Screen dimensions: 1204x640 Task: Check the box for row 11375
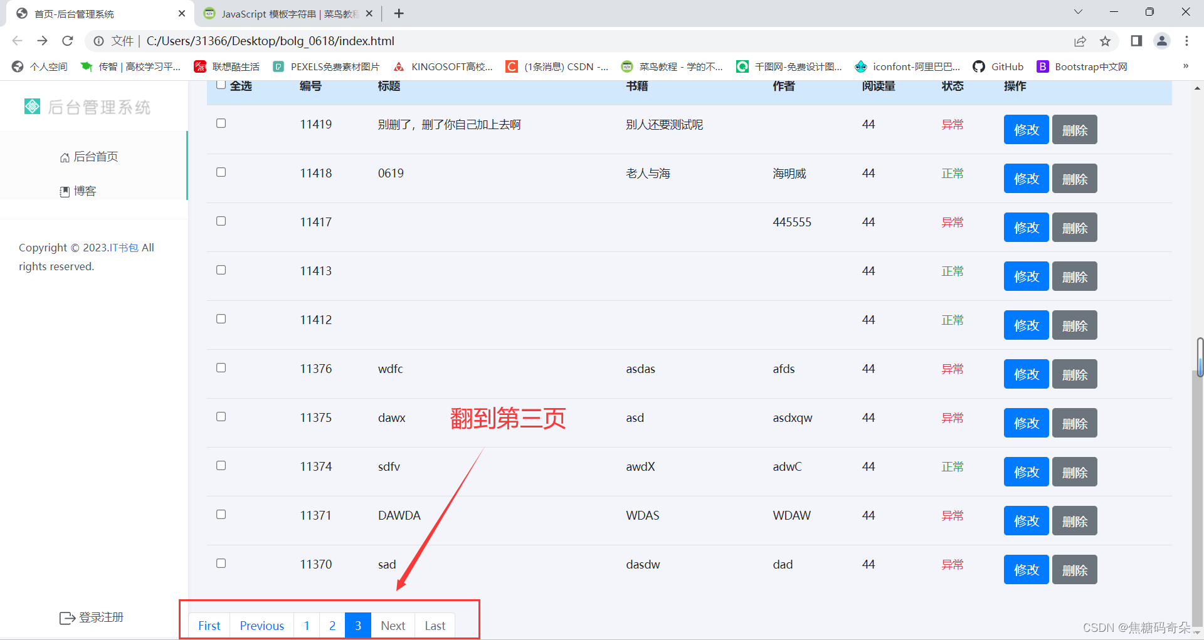click(x=221, y=417)
